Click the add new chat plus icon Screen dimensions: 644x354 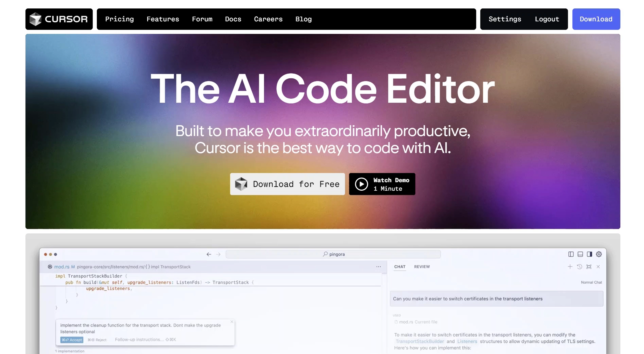(569, 266)
